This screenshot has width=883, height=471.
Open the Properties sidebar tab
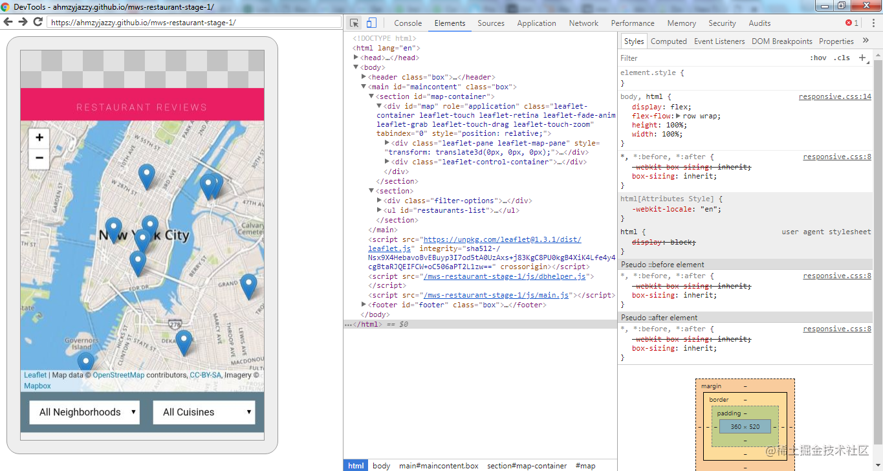click(x=836, y=41)
